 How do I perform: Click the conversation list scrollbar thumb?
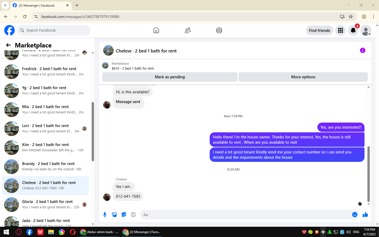pyautogui.click(x=93, y=132)
